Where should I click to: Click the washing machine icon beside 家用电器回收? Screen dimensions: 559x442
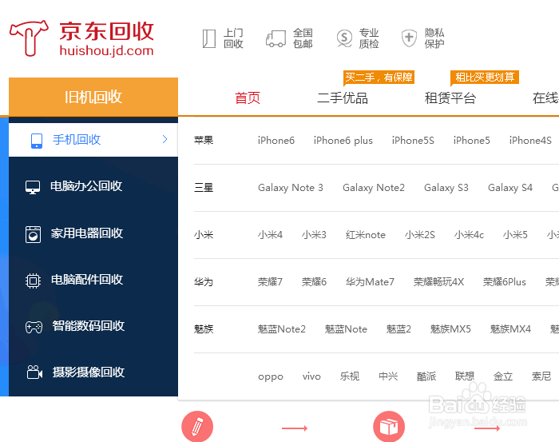33,234
